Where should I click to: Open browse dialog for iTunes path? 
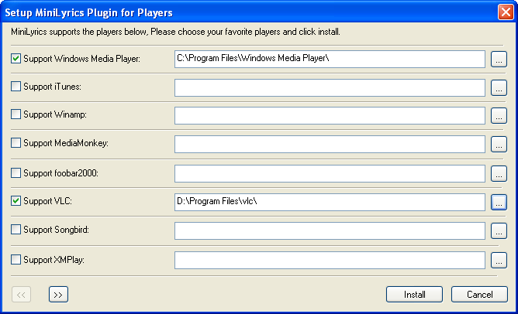(499, 87)
